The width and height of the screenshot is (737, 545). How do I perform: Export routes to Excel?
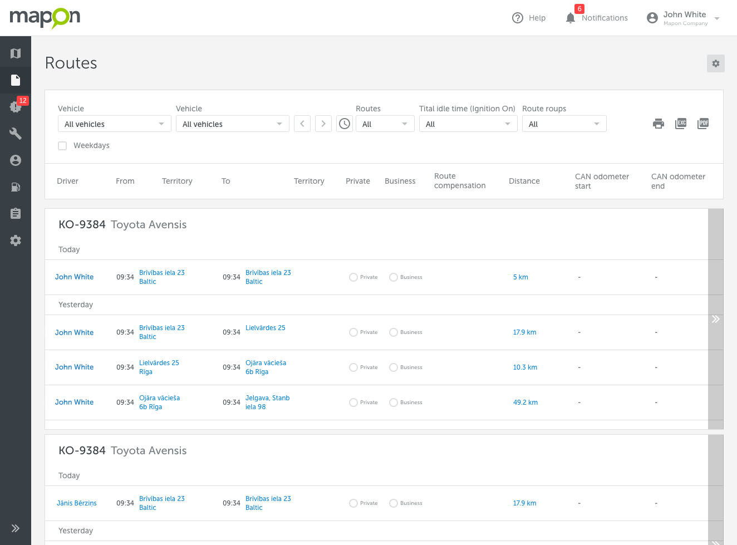tap(681, 124)
